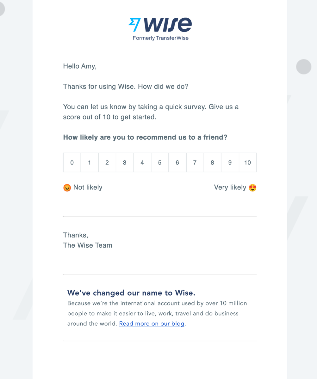
Task: Select the middle score 5
Action: 160,163
